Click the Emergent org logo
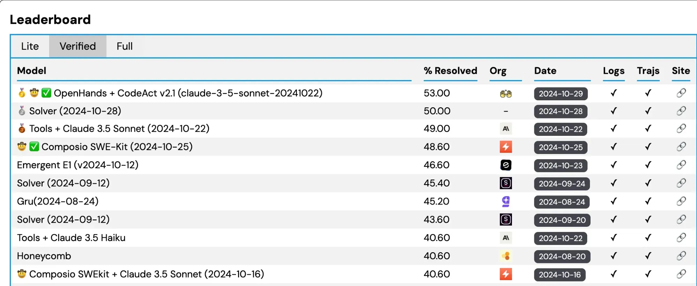697x286 pixels. tap(506, 165)
